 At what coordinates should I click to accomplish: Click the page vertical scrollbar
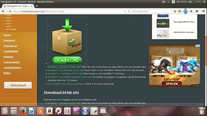pyautogui.click(x=206, y=51)
